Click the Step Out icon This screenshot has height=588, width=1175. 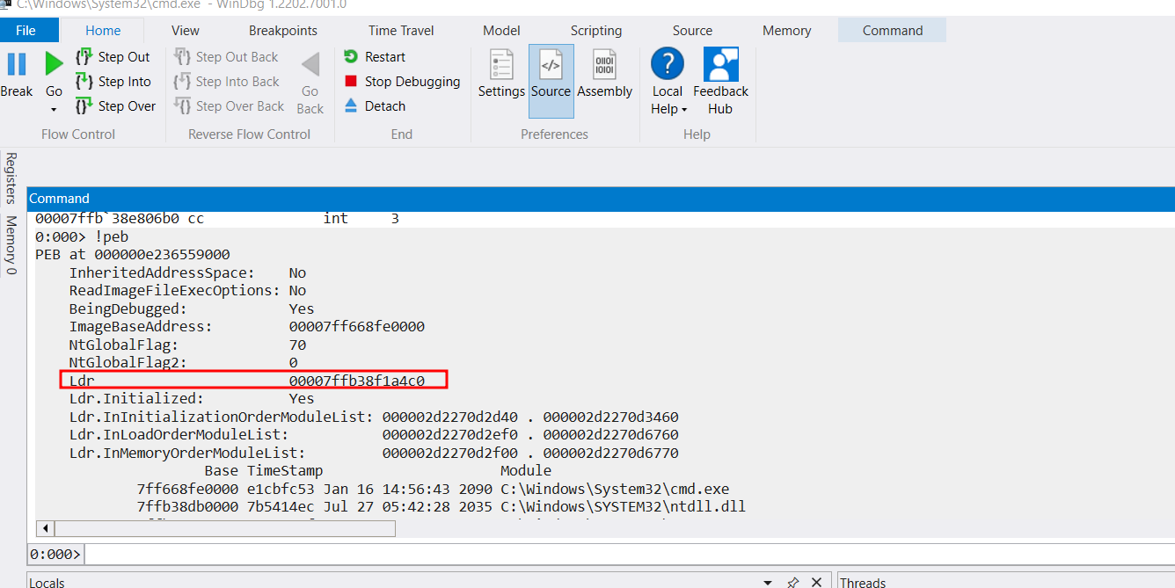point(84,57)
